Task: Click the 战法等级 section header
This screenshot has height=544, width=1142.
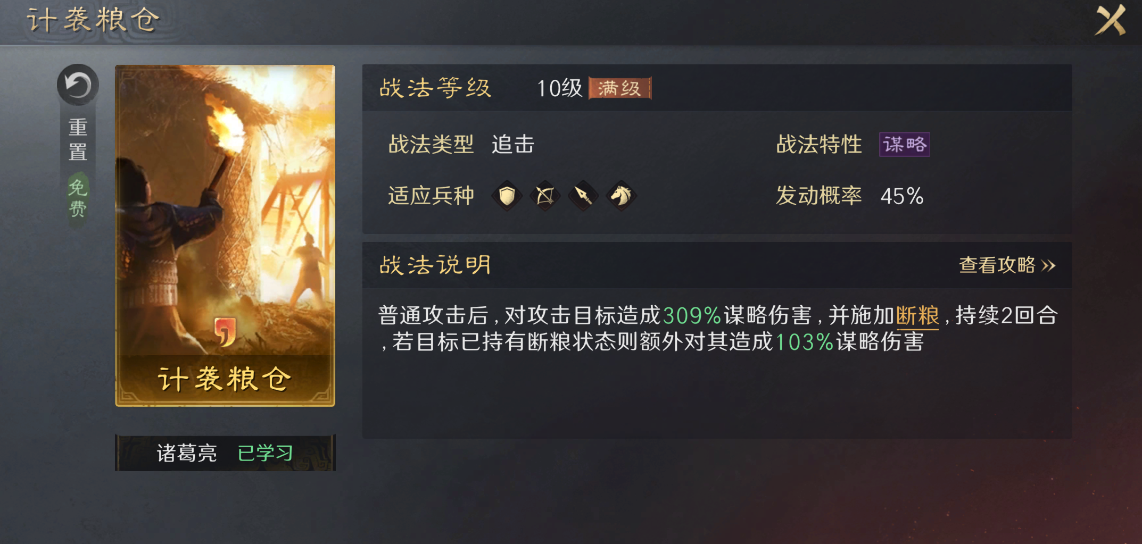Action: 435,88
